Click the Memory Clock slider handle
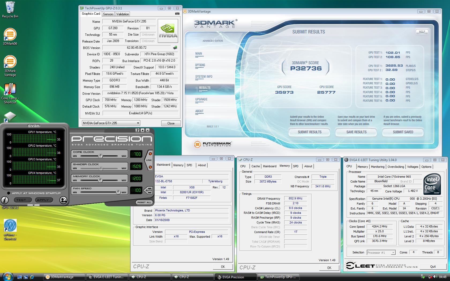Screen dimensions: 450x281 point(100,180)
